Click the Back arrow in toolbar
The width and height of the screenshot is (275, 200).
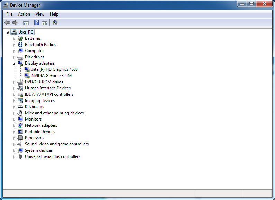coord(7,23)
